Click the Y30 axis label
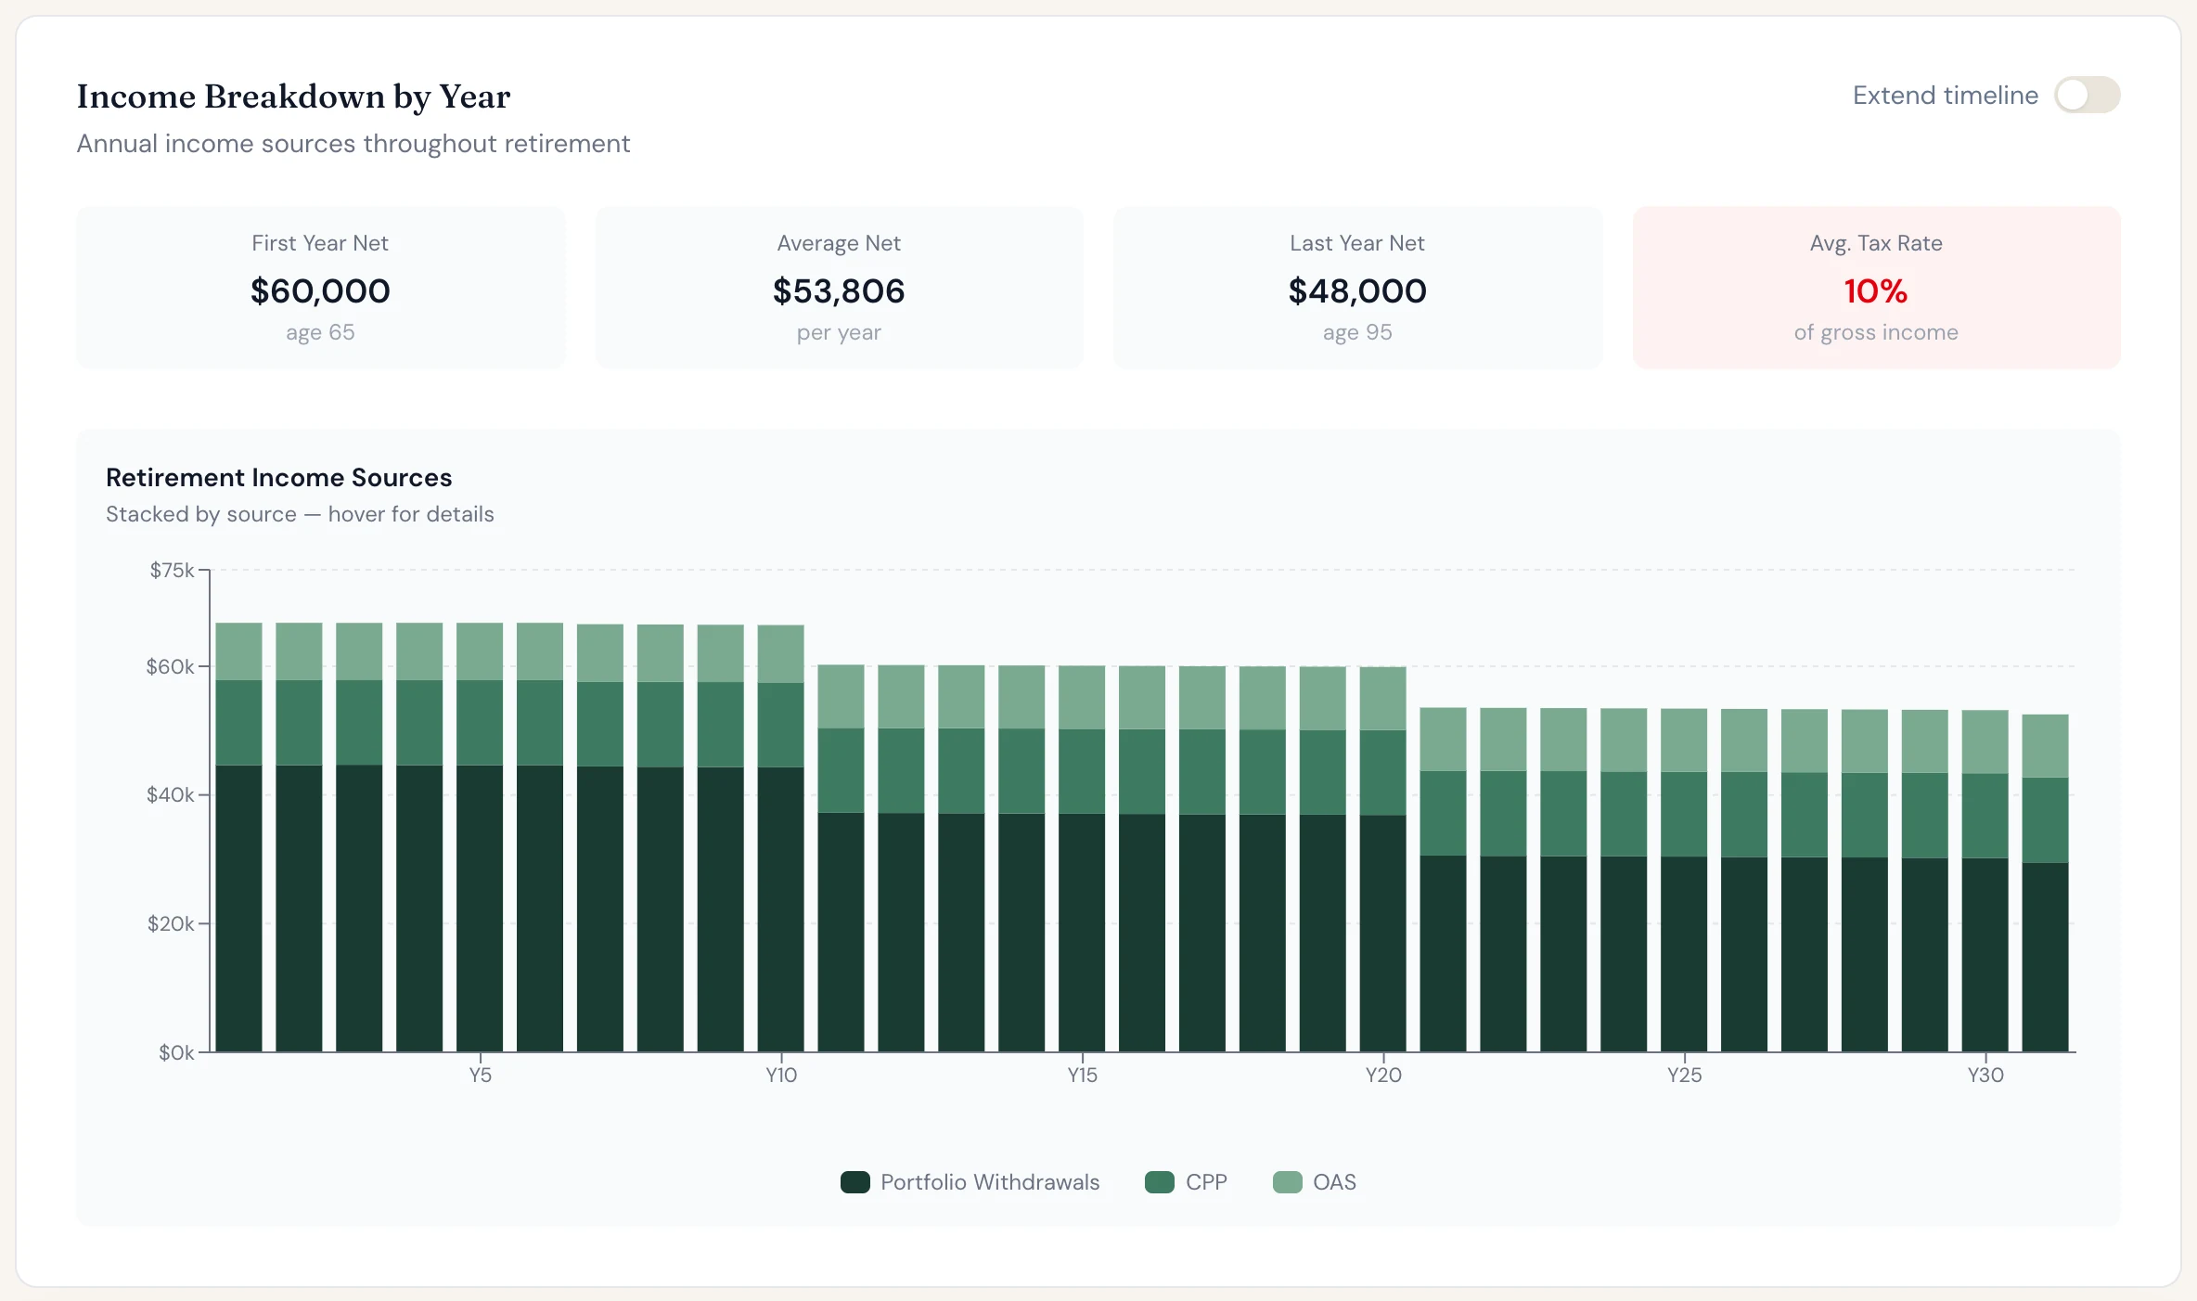 tap(1985, 1075)
